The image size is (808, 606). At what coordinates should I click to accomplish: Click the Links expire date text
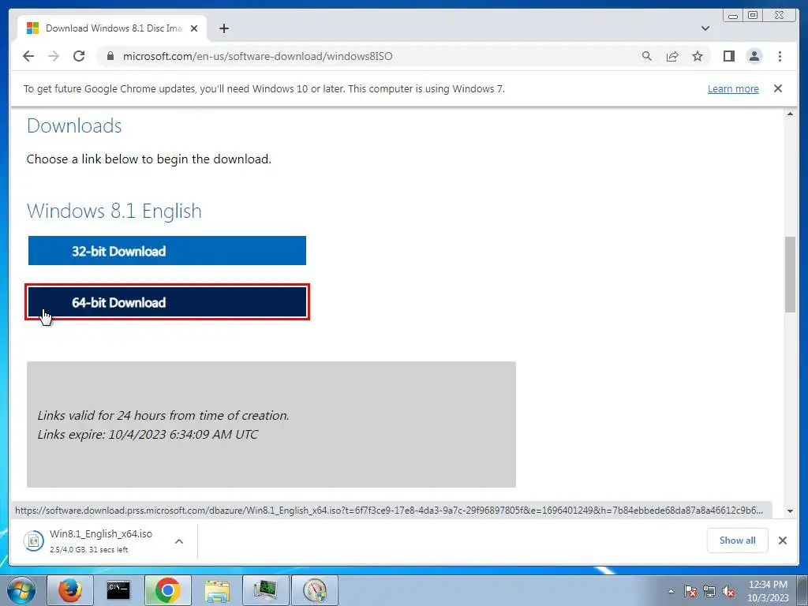pyautogui.click(x=148, y=435)
